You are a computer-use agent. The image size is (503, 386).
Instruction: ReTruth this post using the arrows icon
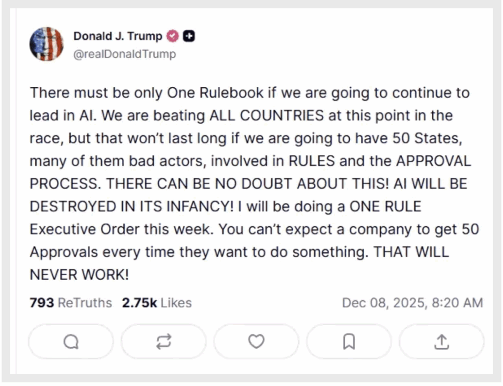coord(164,342)
